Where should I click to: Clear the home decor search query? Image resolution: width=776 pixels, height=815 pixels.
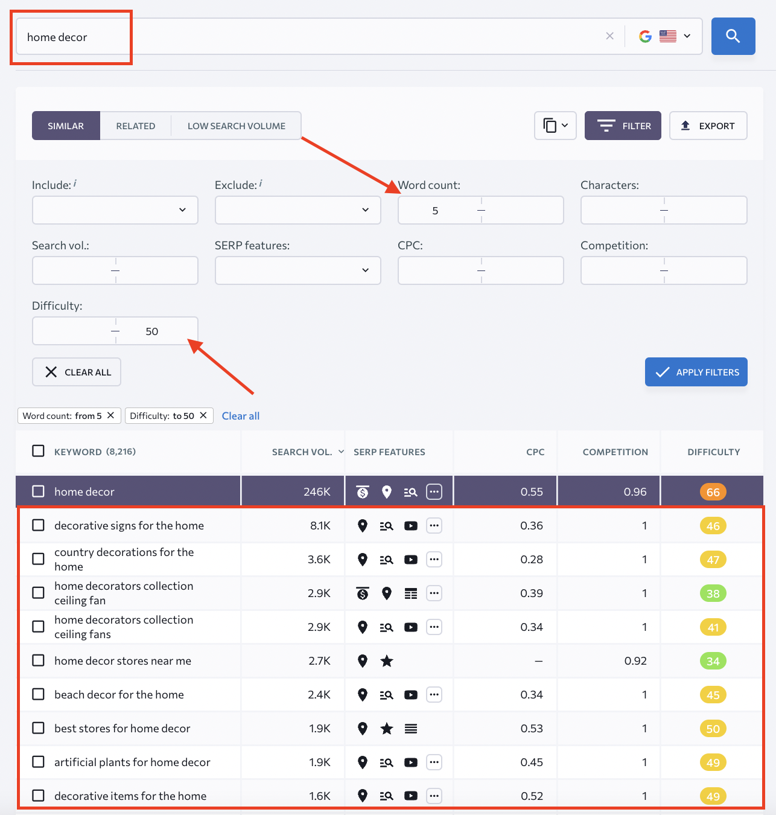pyautogui.click(x=609, y=36)
